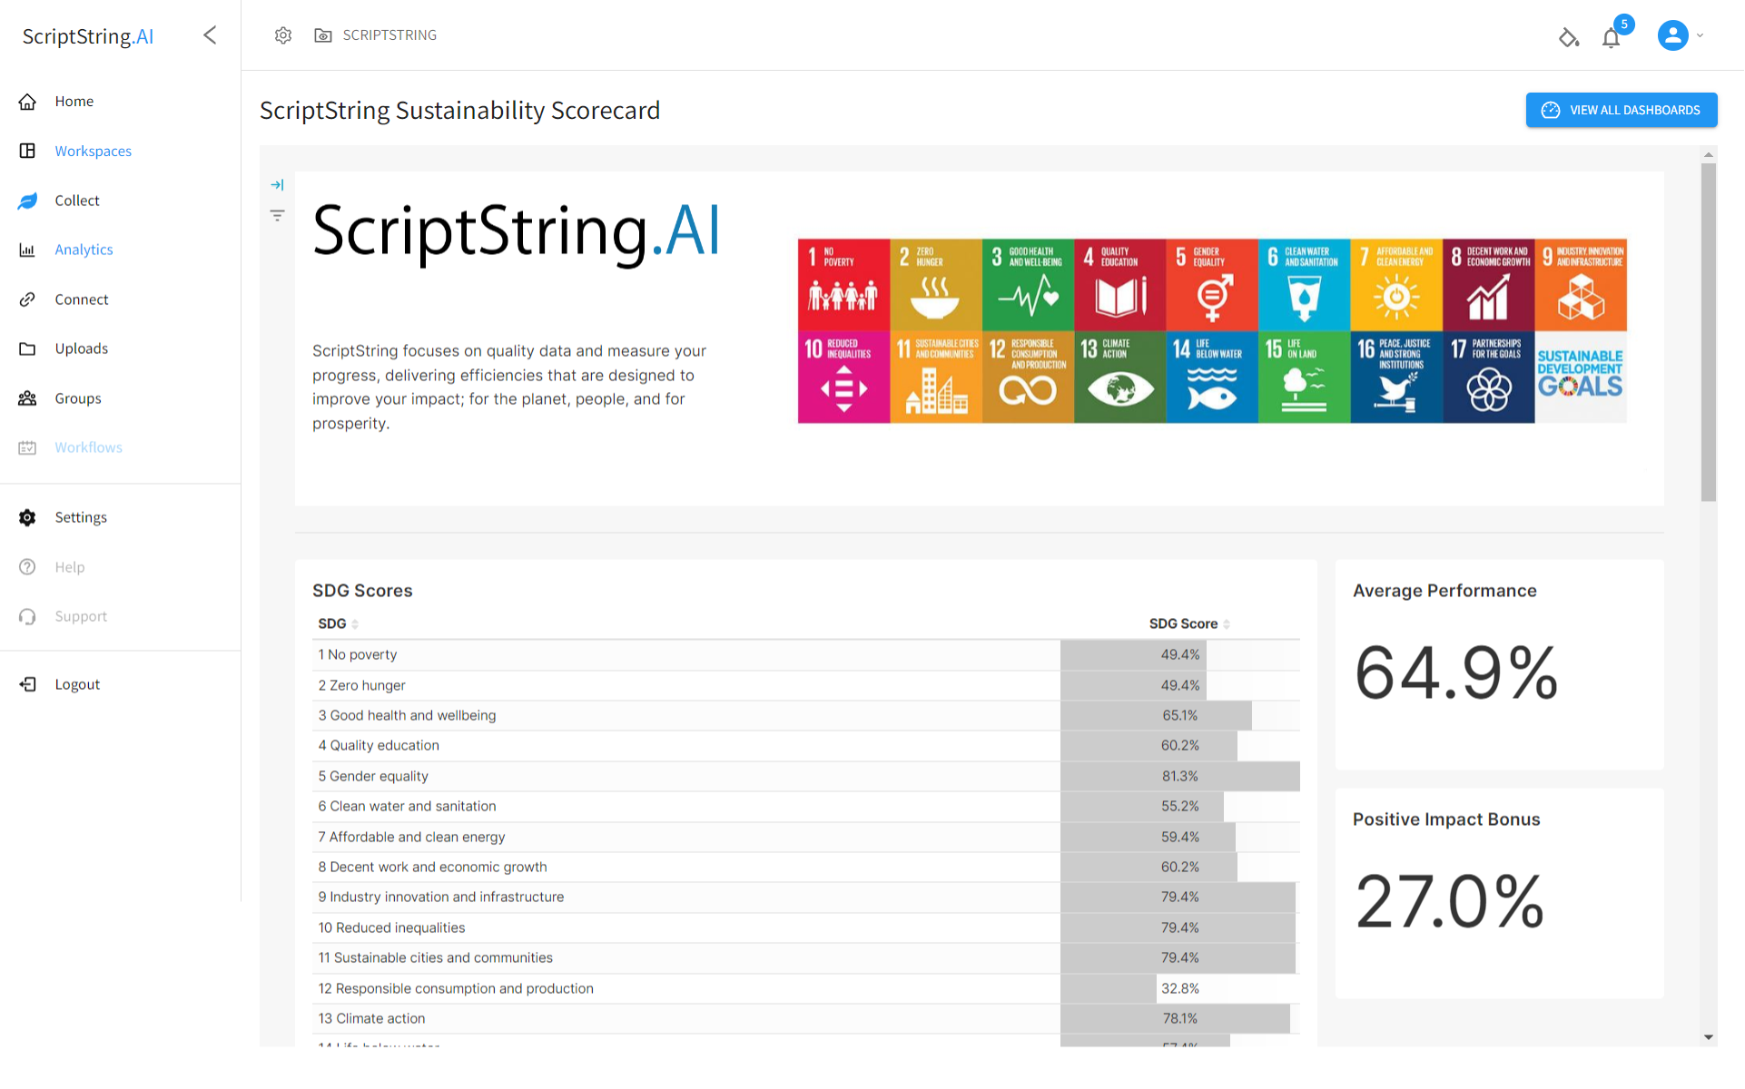
Task: Open Uploads menu item
Action: [81, 348]
